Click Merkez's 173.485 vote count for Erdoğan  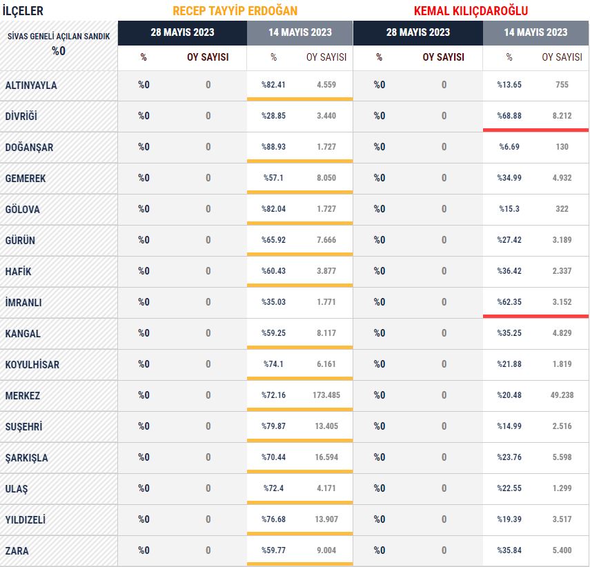click(326, 395)
